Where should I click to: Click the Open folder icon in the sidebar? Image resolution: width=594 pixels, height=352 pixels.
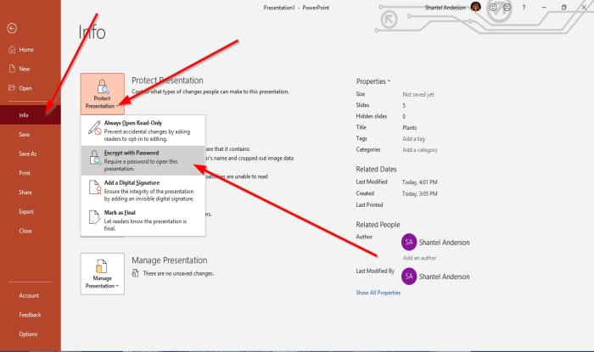pyautogui.click(x=12, y=88)
